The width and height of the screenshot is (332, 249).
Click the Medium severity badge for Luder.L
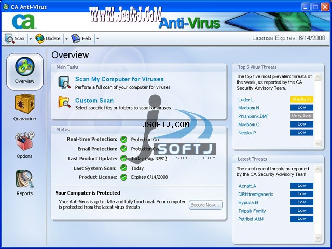(302, 99)
